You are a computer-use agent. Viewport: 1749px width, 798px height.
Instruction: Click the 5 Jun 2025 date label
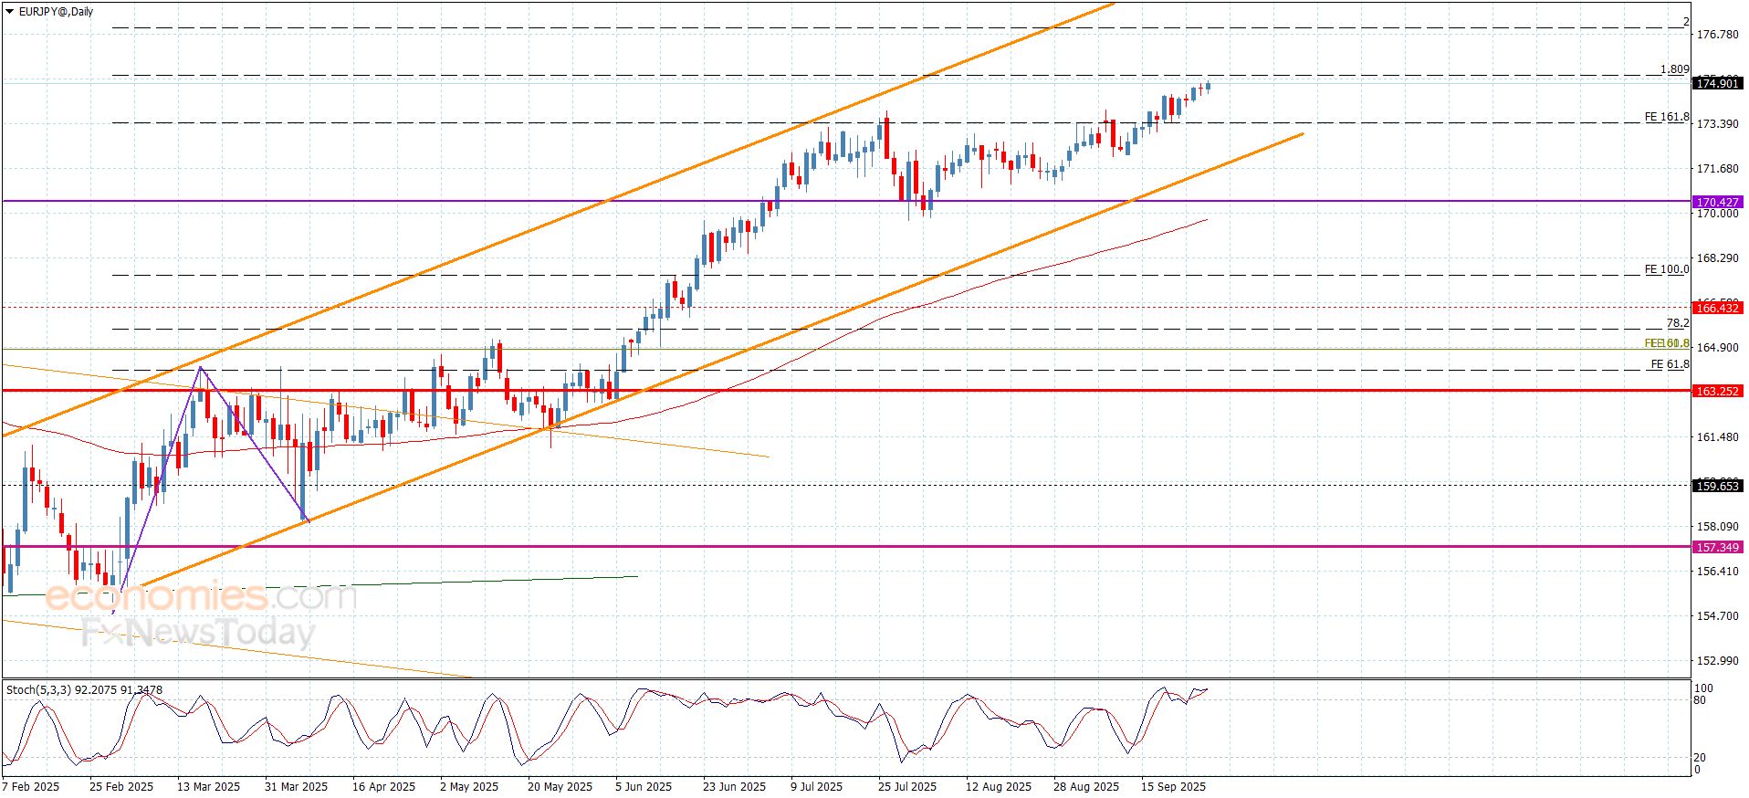pos(644,786)
